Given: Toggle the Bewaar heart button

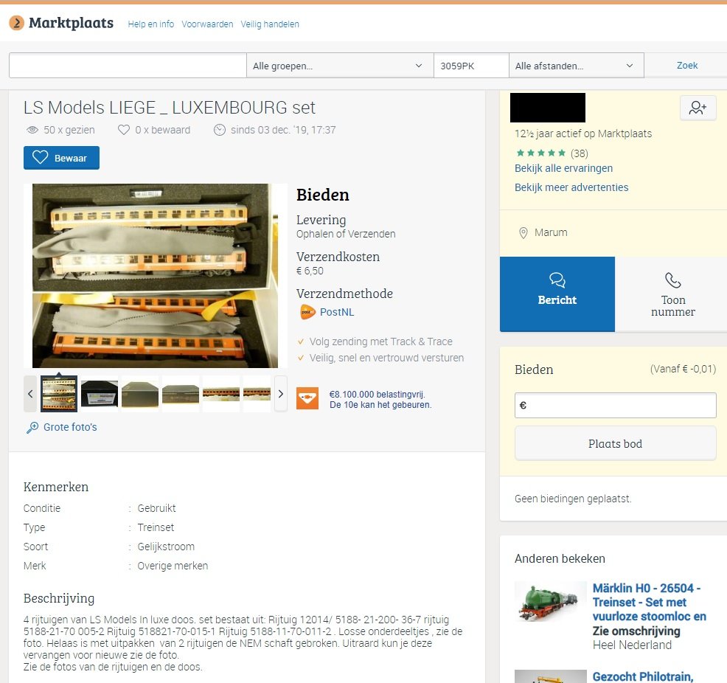Looking at the screenshot, I should 61,158.
